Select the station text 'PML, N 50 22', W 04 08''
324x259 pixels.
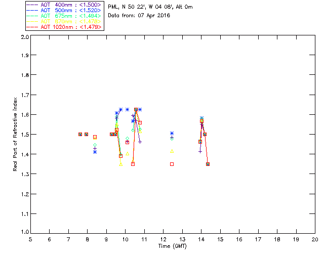tap(141, 7)
